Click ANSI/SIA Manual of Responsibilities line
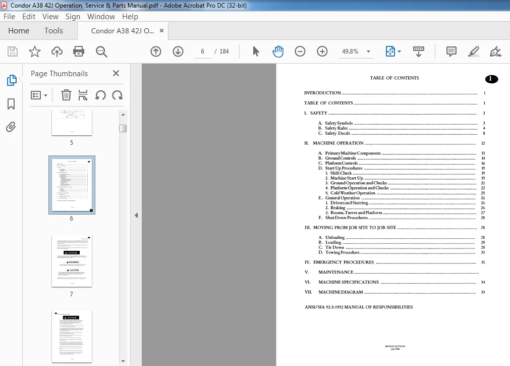 pos(359,307)
